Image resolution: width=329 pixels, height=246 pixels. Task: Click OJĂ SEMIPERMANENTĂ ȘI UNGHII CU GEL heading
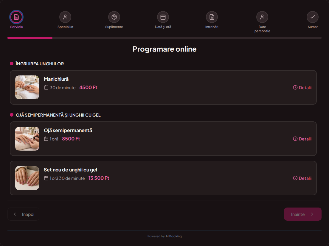pyautogui.click(x=58, y=115)
